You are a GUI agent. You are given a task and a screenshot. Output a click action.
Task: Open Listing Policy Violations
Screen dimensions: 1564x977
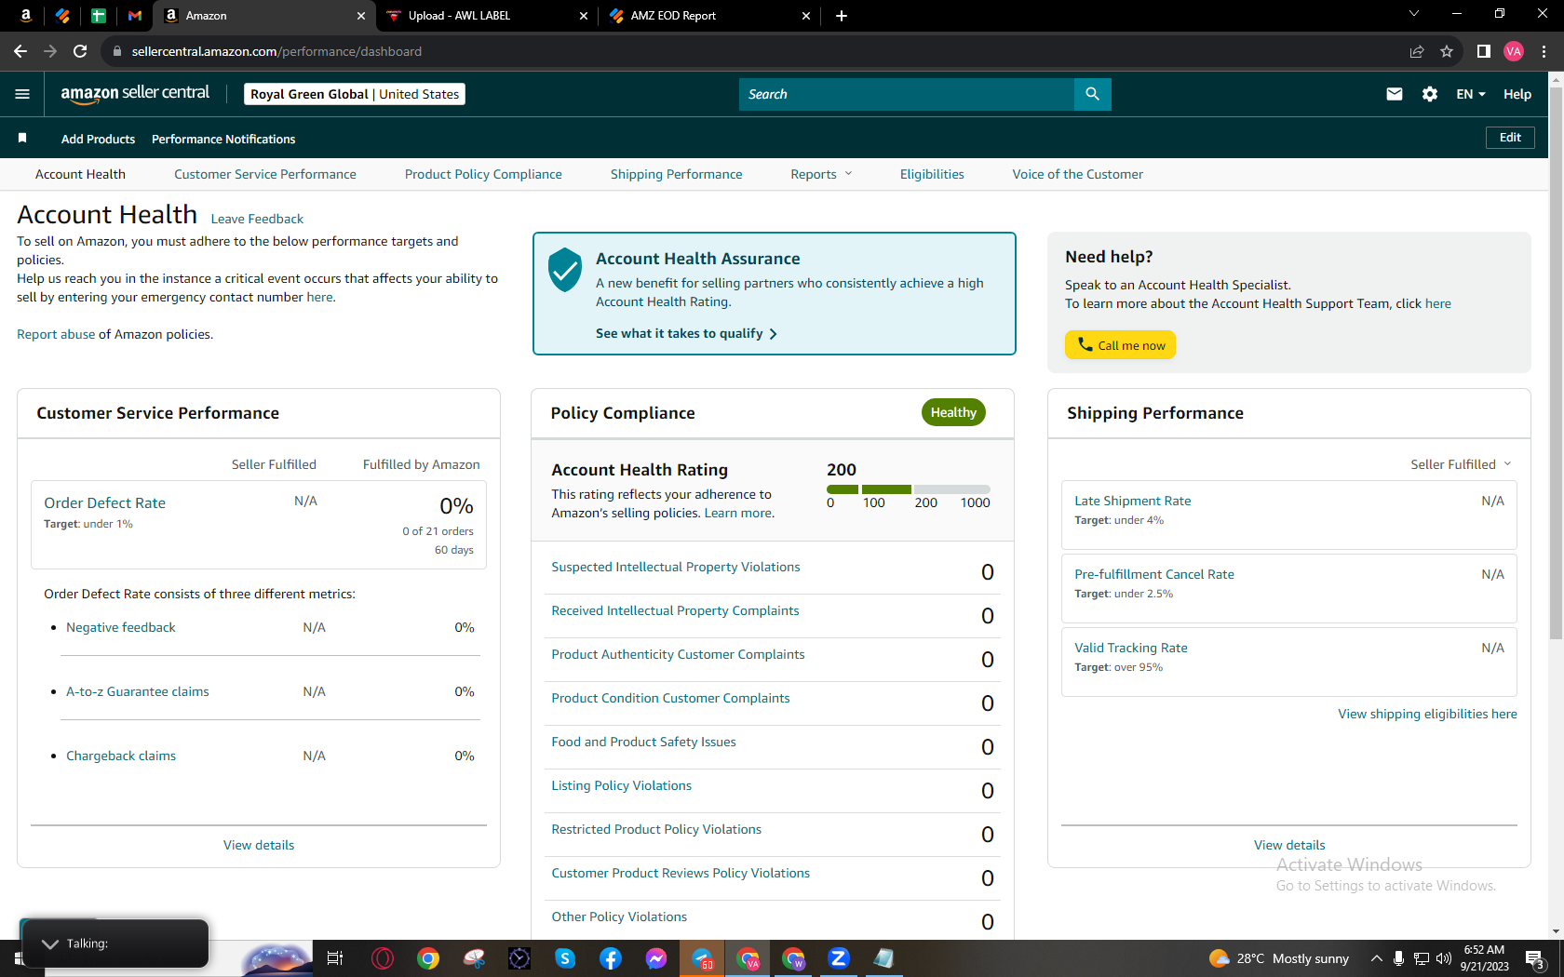(x=622, y=785)
